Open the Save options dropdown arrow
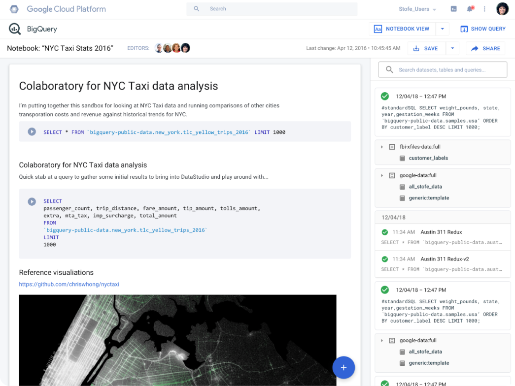This screenshot has height=386, width=515. (452, 48)
